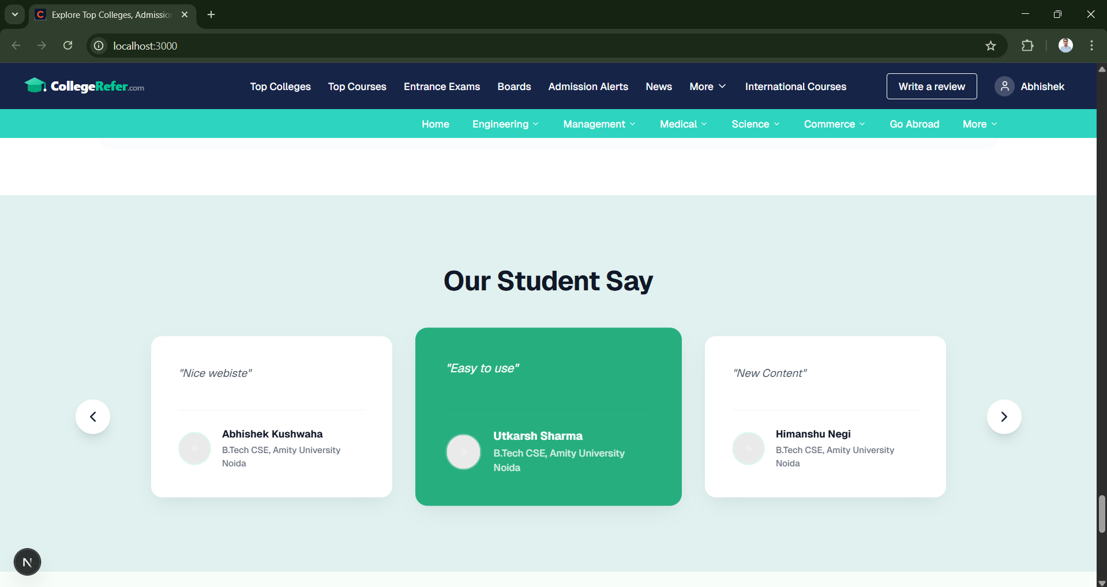The image size is (1107, 587).
Task: Open the Chrome three-dot menu
Action: point(1091,46)
